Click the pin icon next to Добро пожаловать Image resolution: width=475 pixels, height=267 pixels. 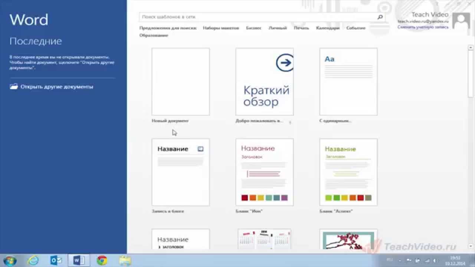click(x=290, y=122)
